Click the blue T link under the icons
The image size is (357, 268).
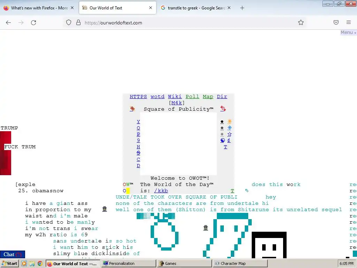pos(226,147)
